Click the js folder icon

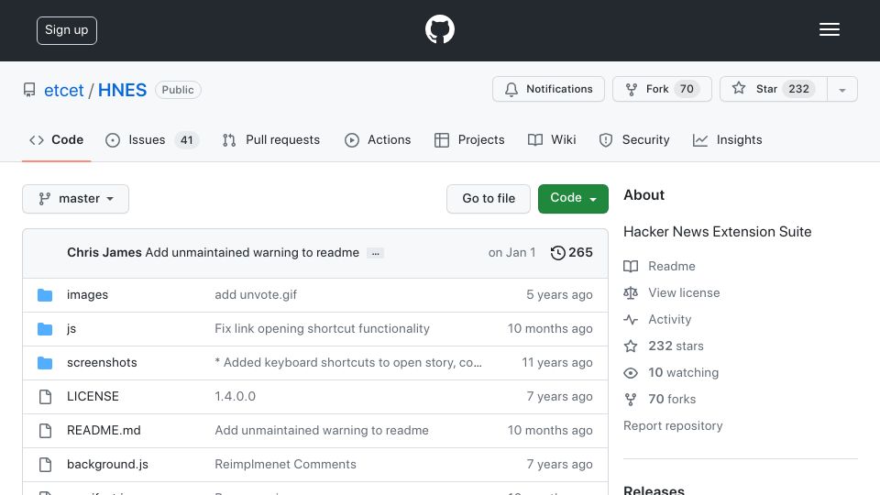(45, 329)
